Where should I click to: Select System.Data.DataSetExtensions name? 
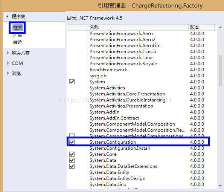coord(123,166)
